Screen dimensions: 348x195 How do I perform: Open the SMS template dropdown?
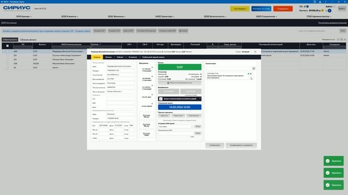(176, 126)
